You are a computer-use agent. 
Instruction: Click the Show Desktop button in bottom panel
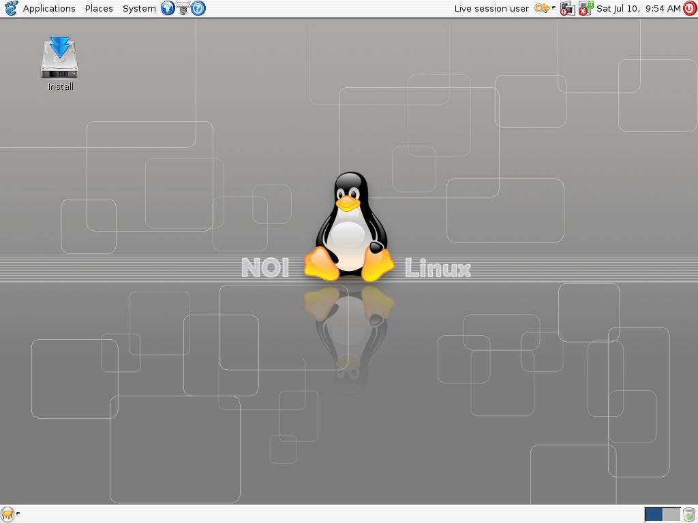pyautogui.click(x=7, y=515)
